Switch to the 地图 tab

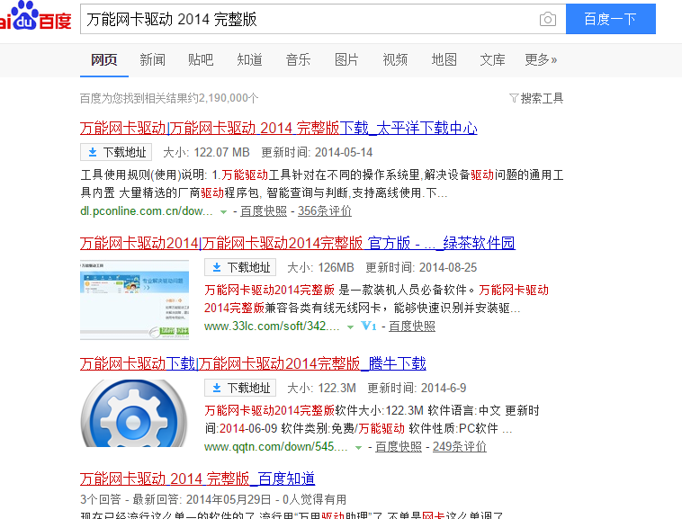click(444, 59)
